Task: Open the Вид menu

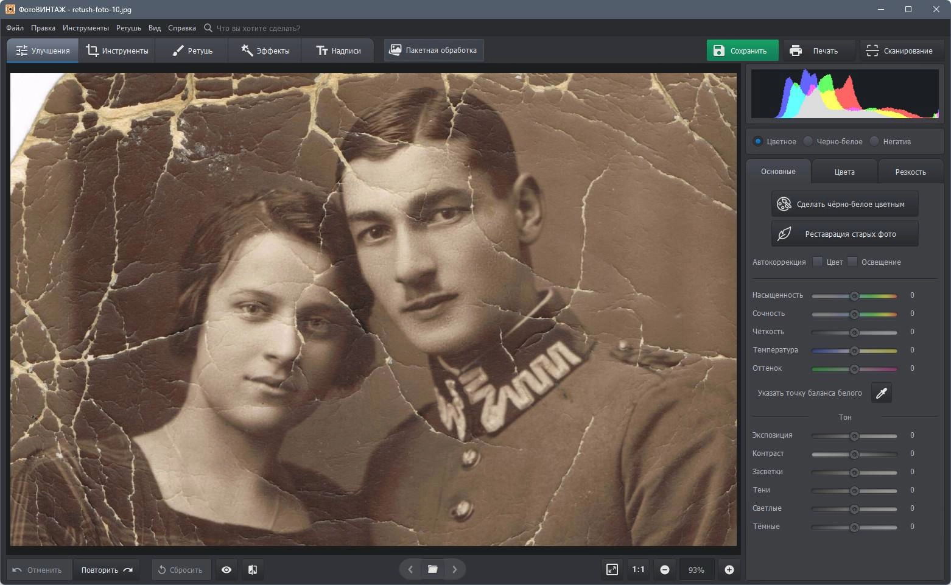Action: pos(155,28)
